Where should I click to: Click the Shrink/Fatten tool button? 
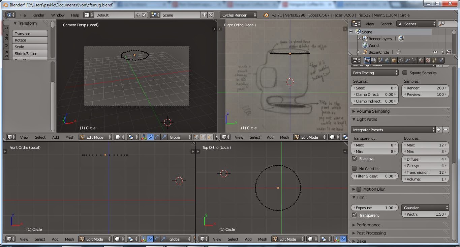(x=30, y=53)
